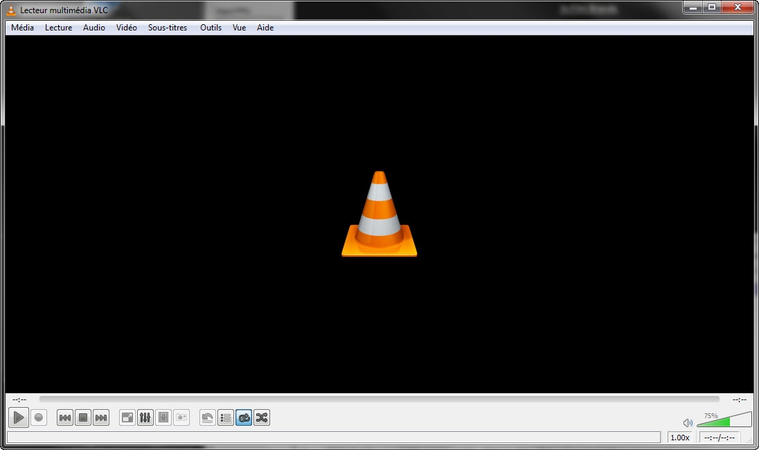Click the elapsed time label left of seek bar
This screenshot has height=450, width=759.
pyautogui.click(x=19, y=399)
